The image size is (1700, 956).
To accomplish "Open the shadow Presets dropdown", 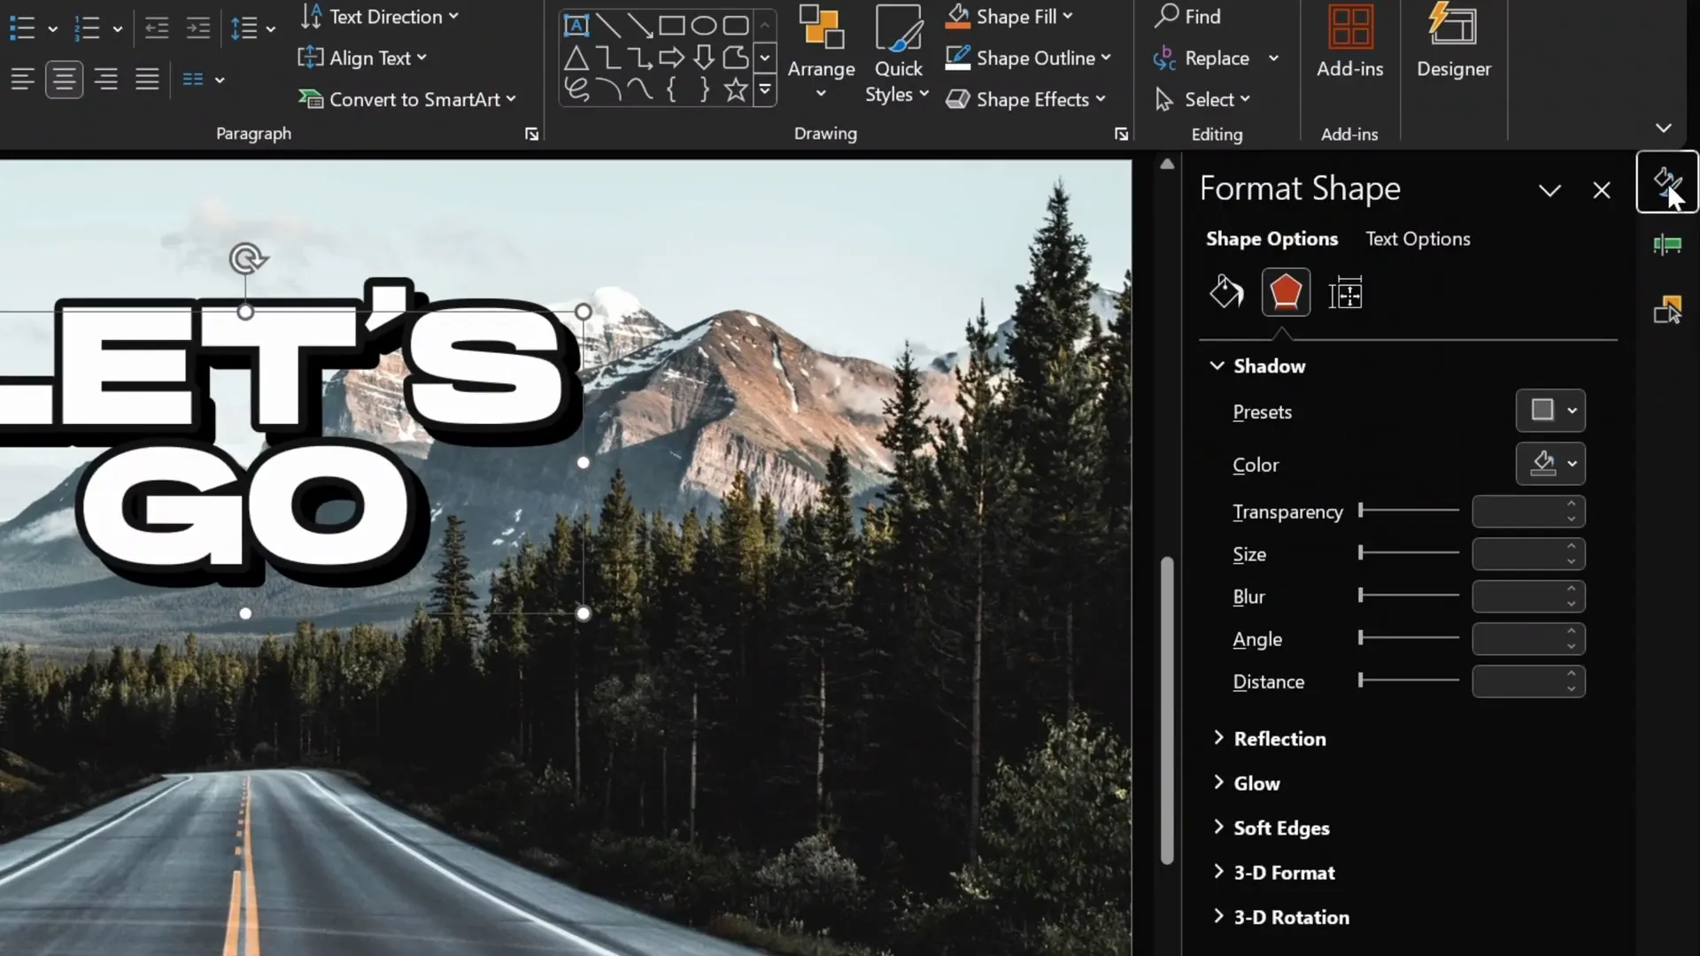I will coord(1550,411).
